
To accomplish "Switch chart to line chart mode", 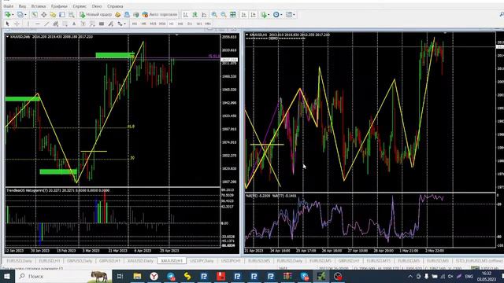I will click(204, 14).
